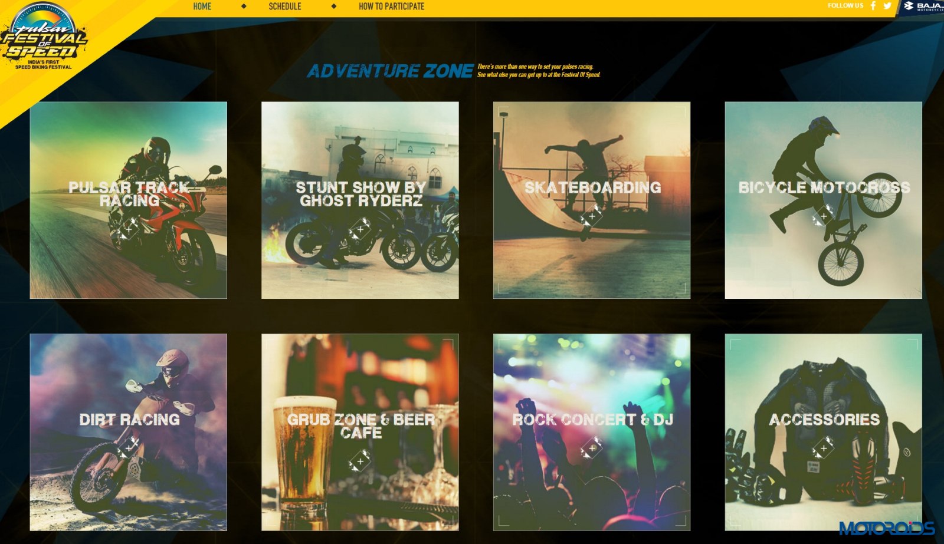Viewport: 944px width, 544px height.
Task: Expand plus icon on Pulsar Track Racing tile
Action: coord(129,229)
